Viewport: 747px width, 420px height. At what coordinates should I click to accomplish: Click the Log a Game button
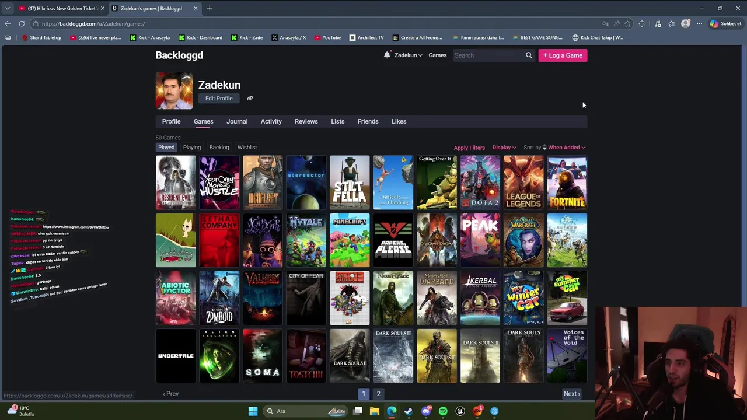tap(563, 55)
